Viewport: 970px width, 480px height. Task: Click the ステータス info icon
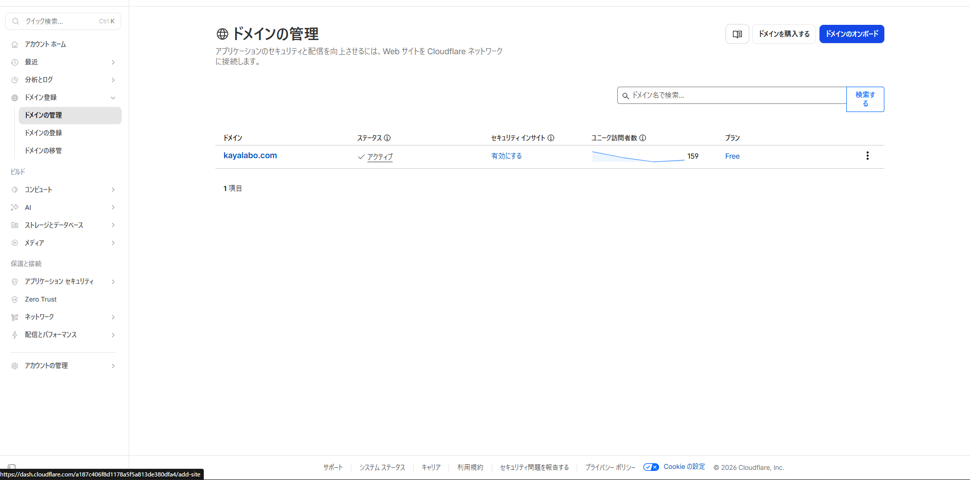coord(387,138)
